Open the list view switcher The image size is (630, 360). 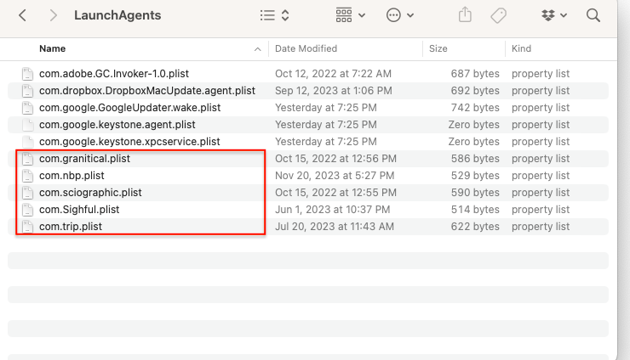click(x=274, y=15)
